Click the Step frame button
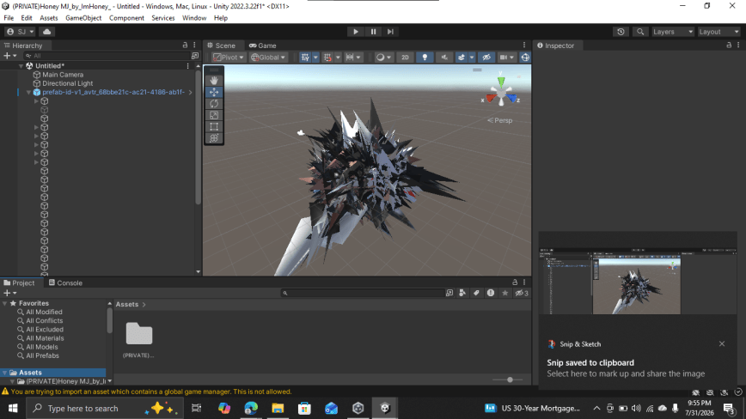This screenshot has height=419, width=746. (x=390, y=32)
